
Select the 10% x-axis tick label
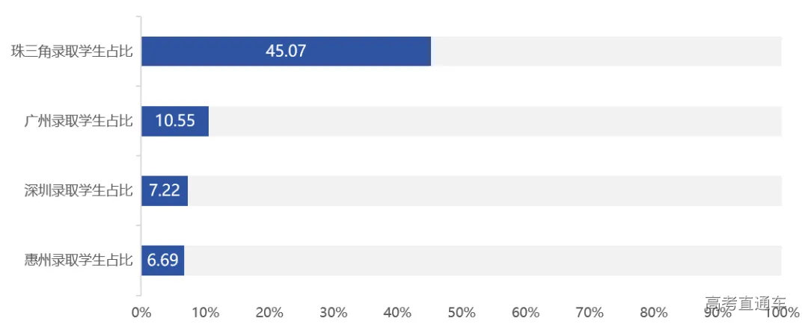pos(205,312)
